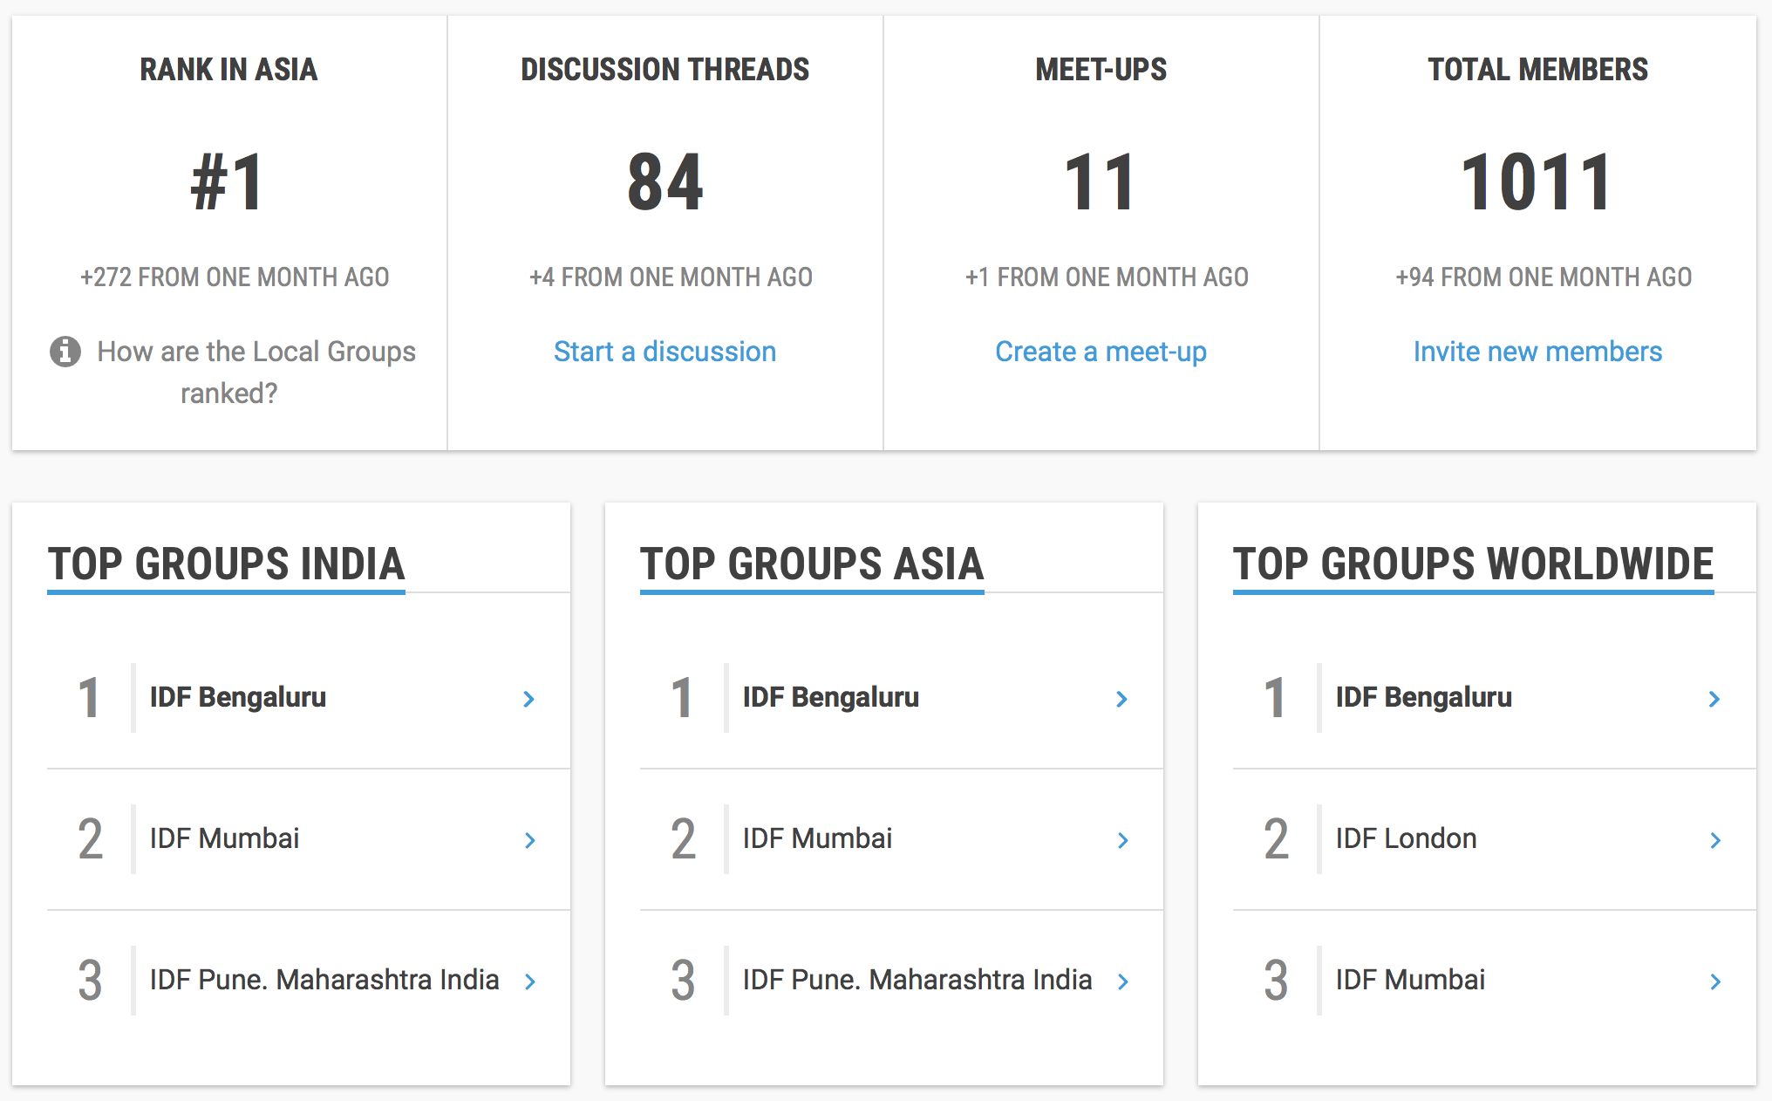Click chevron beside IDF Mumbai in Asia list
Image resolution: width=1772 pixels, height=1101 pixels.
pyautogui.click(x=1122, y=840)
